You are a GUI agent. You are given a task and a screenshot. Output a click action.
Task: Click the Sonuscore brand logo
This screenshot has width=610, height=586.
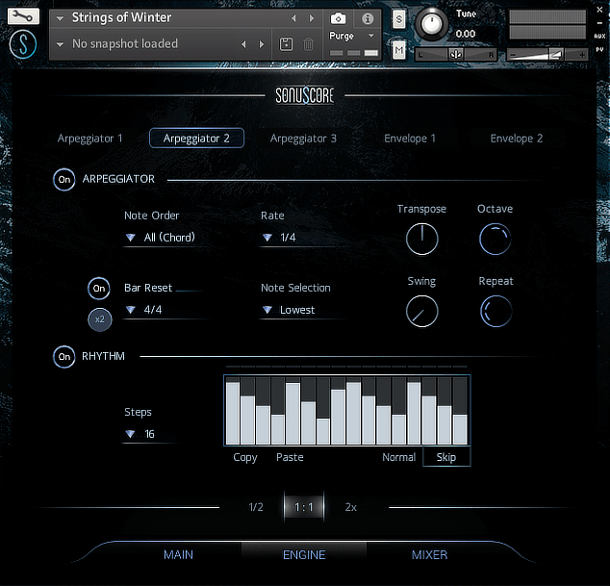click(x=305, y=95)
